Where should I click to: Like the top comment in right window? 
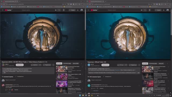click(92, 88)
